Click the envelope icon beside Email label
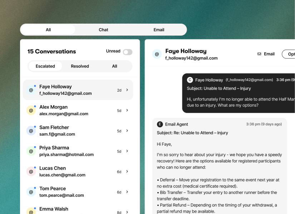Image resolution: width=295 pixels, height=214 pixels. 259,54
